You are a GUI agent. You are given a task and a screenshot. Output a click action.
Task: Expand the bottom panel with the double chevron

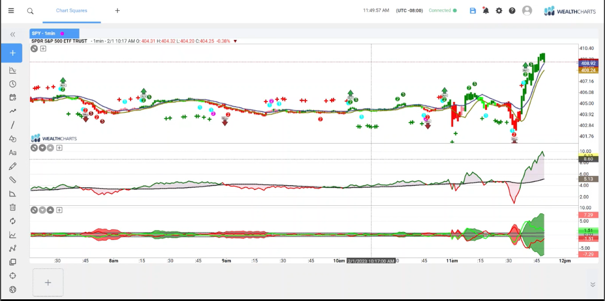592,284
